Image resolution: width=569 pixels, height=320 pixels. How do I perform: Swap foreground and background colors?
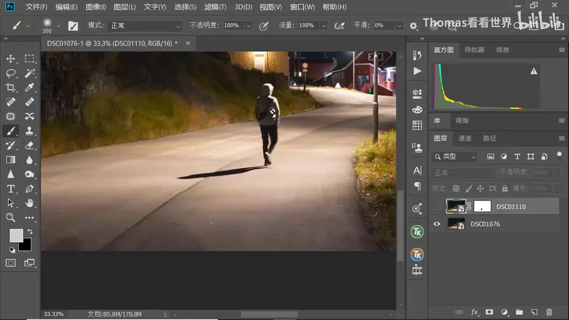[x=30, y=231]
